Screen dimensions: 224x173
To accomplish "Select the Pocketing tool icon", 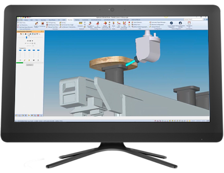I will click(42, 25).
